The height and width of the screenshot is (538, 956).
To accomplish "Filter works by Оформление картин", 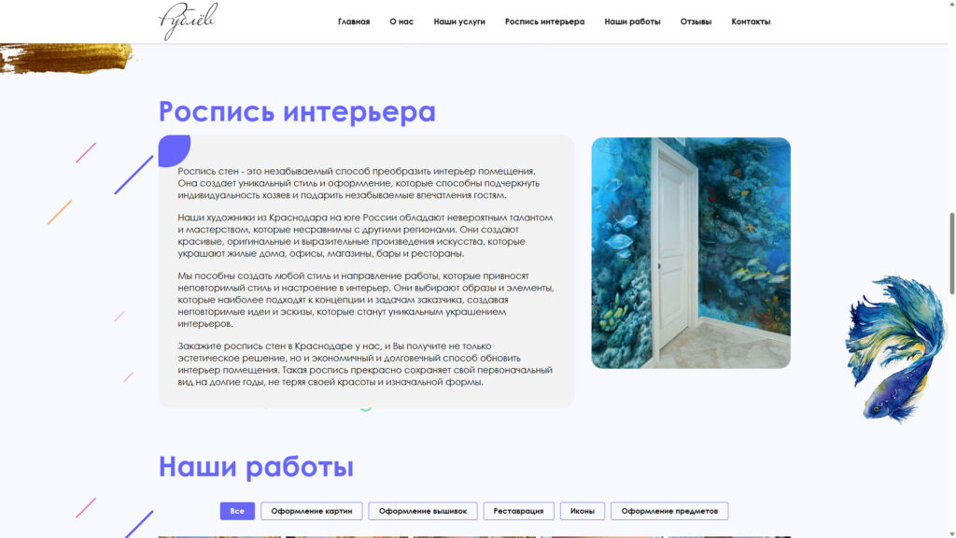I will (x=312, y=511).
